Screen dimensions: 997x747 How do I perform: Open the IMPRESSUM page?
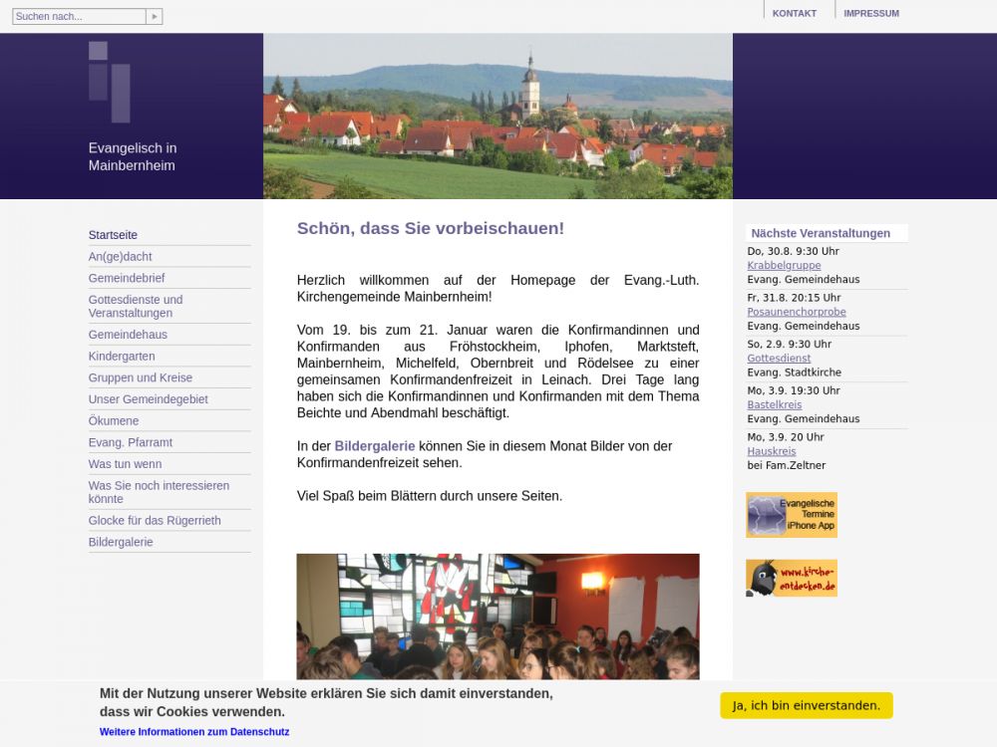coord(870,14)
